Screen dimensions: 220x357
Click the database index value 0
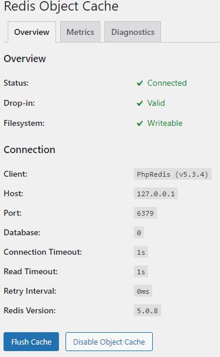(x=139, y=233)
